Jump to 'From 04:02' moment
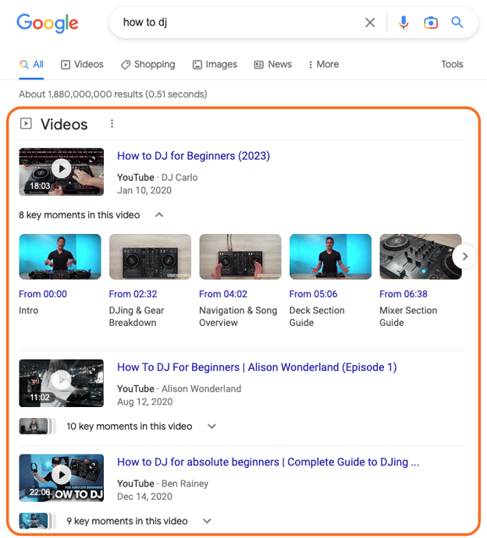The height and width of the screenshot is (538, 487). coord(223,294)
